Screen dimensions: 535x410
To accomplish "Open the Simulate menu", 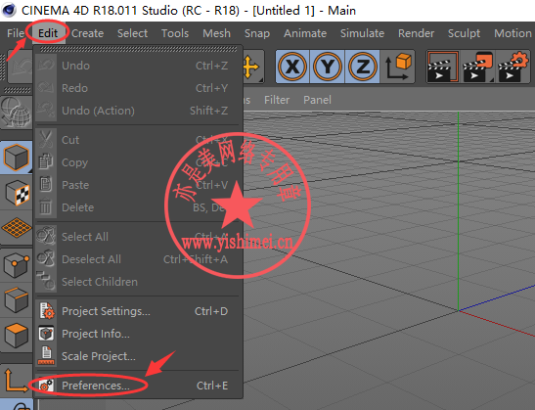I will 362,33.
